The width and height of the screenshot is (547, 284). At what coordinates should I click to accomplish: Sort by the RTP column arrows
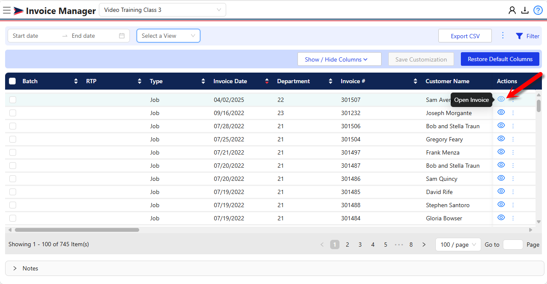pos(140,81)
